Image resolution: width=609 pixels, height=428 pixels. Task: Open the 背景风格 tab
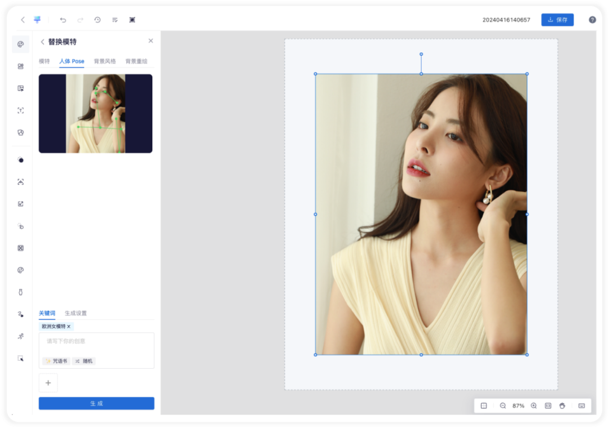coord(105,61)
